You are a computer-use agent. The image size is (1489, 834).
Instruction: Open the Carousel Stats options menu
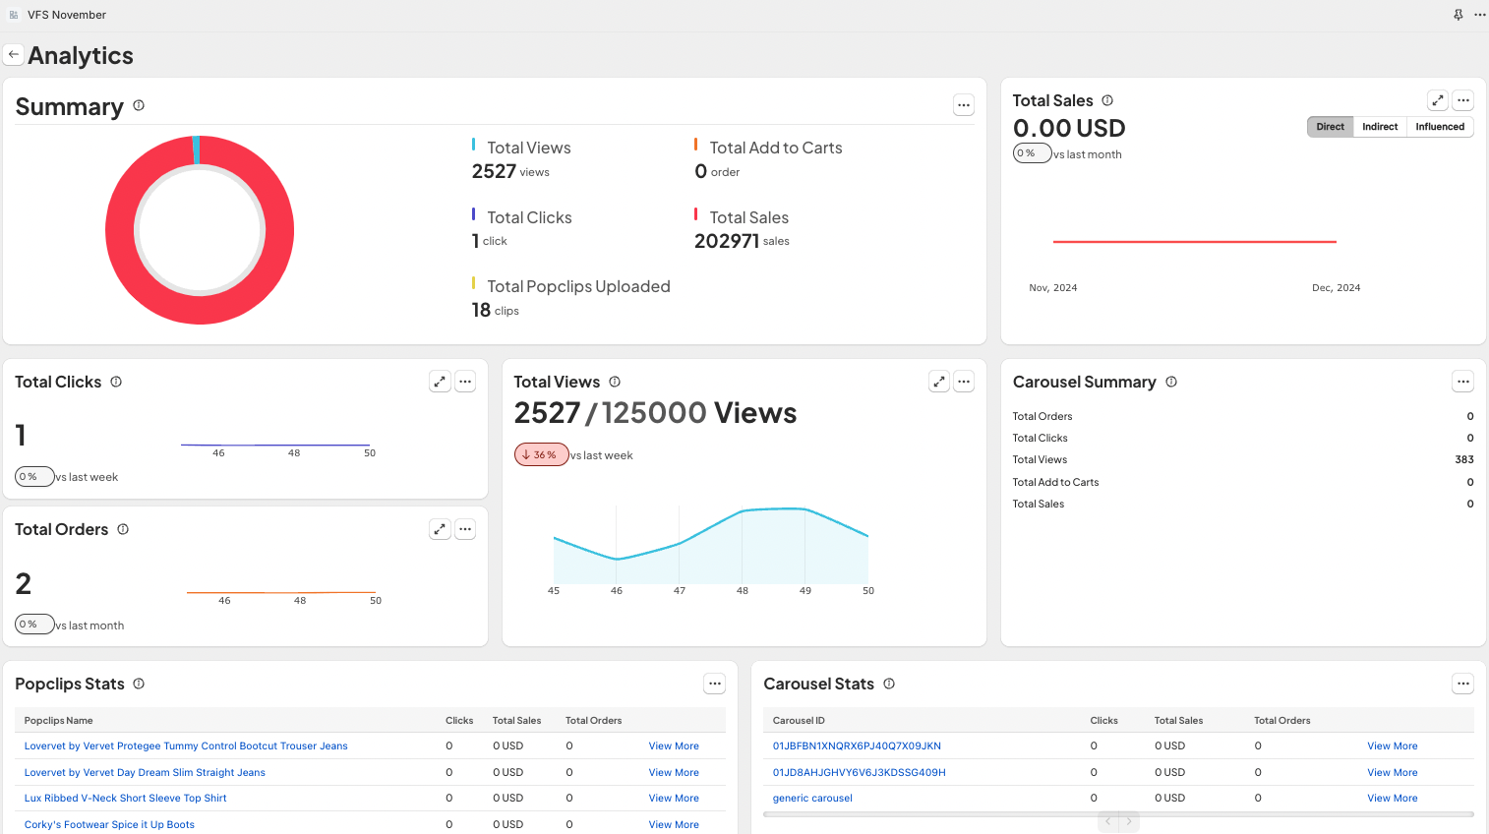point(1463,684)
